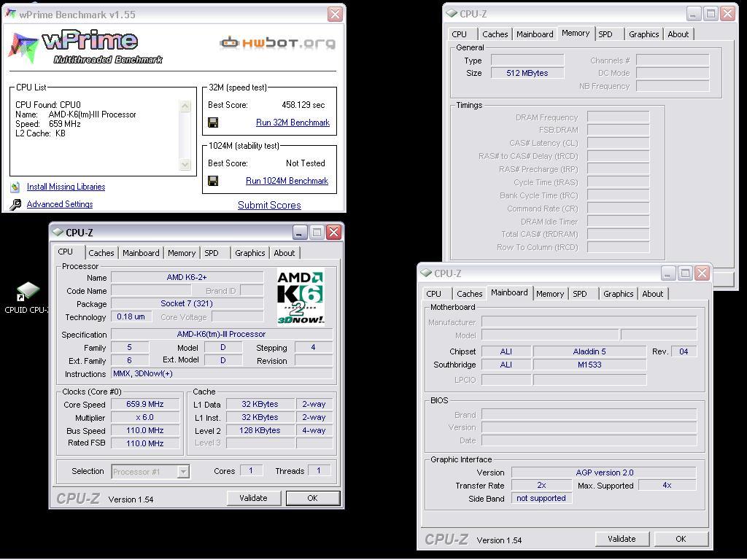Image resolution: width=747 pixels, height=560 pixels.
Task: Click Validate in the CPU window
Action: [x=253, y=498]
